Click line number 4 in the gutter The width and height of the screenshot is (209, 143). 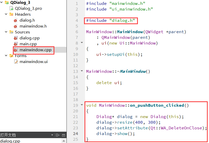click(x=77, y=21)
